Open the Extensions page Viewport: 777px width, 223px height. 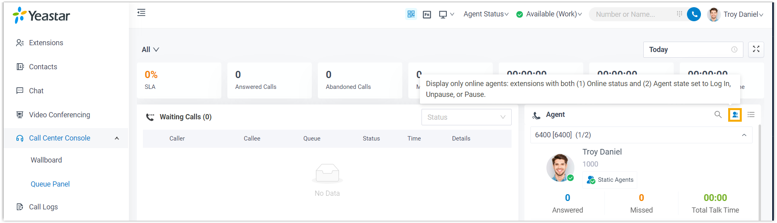pyautogui.click(x=46, y=43)
